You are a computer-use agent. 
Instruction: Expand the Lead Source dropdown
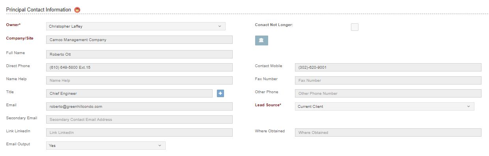pyautogui.click(x=384, y=107)
